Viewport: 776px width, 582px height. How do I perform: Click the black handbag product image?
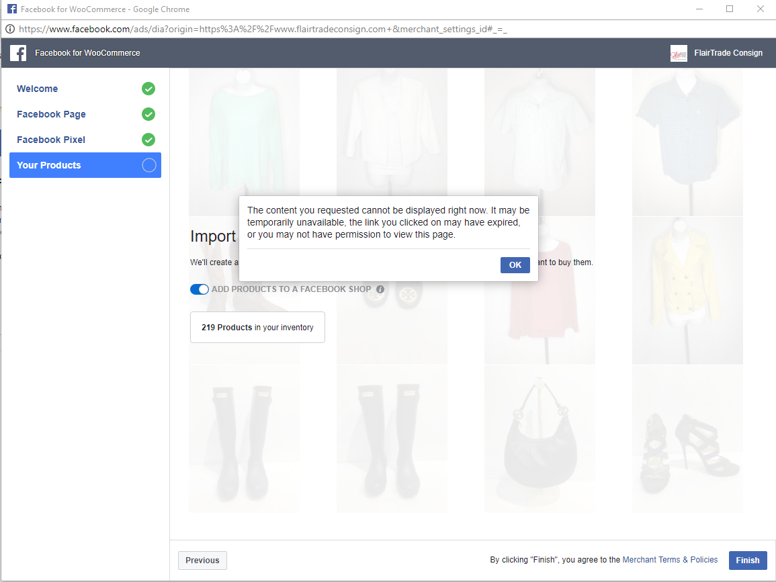540,439
